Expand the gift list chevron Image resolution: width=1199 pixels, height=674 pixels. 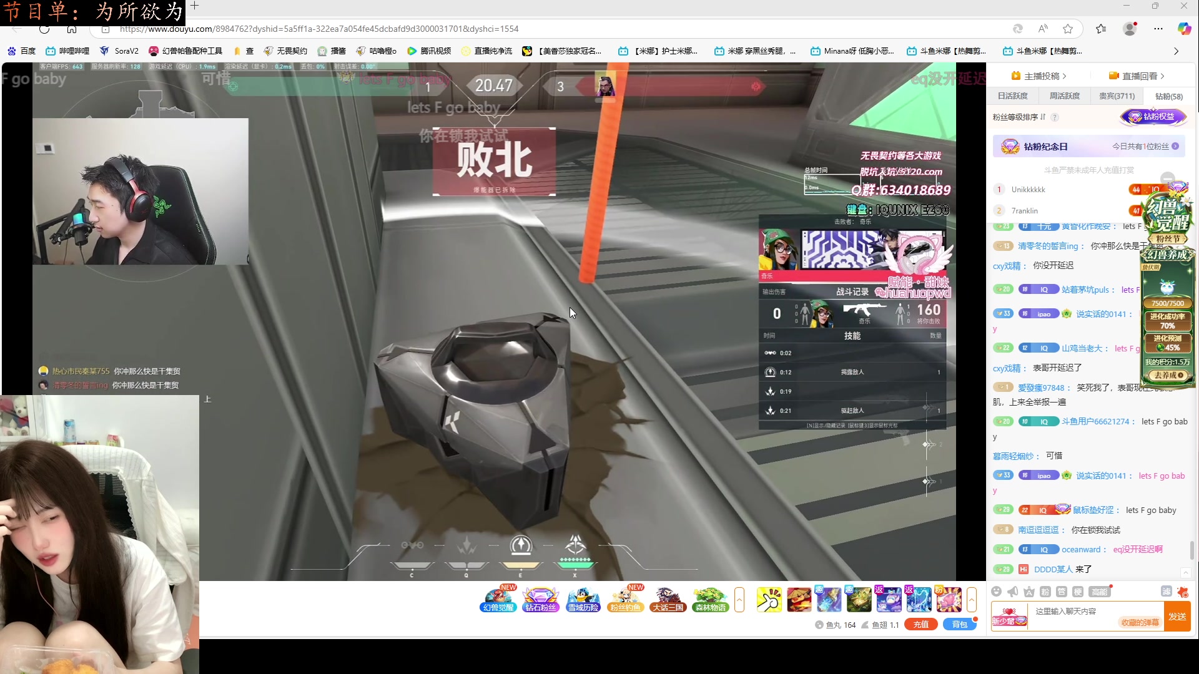click(972, 600)
